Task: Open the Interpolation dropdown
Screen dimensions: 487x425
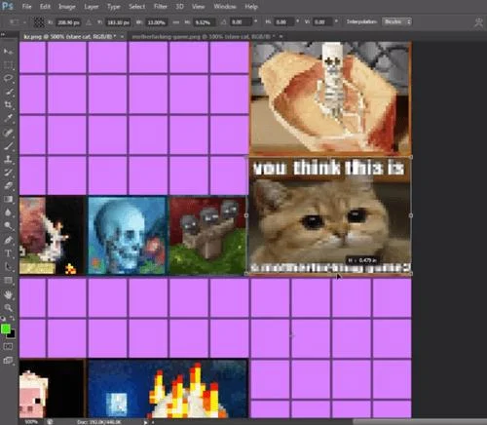Action: tap(396, 21)
